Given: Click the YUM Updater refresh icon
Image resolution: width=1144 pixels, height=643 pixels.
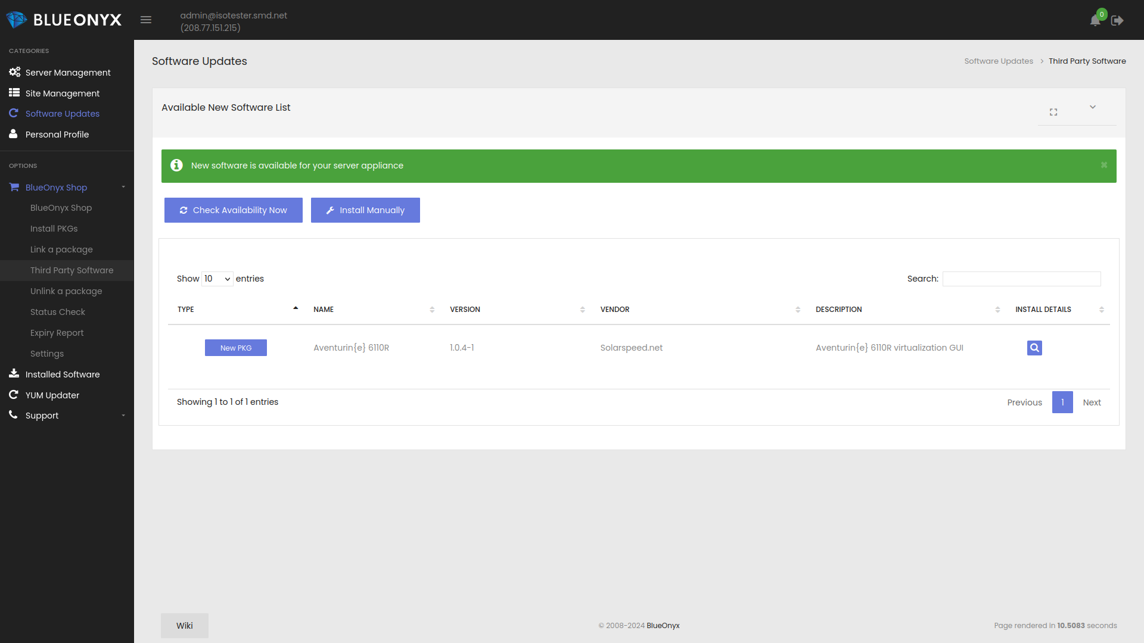Looking at the screenshot, I should (14, 395).
